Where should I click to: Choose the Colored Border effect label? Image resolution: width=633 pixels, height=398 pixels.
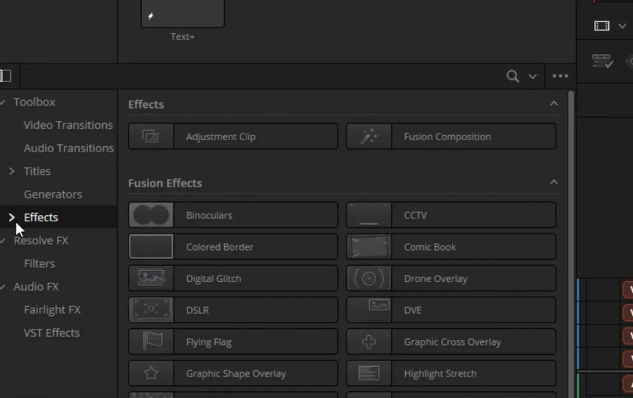coord(220,247)
